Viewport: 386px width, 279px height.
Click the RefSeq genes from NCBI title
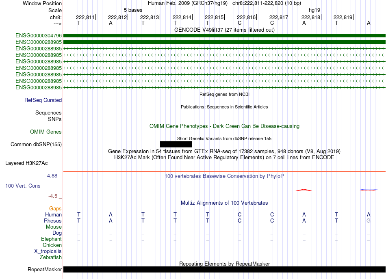click(224, 94)
